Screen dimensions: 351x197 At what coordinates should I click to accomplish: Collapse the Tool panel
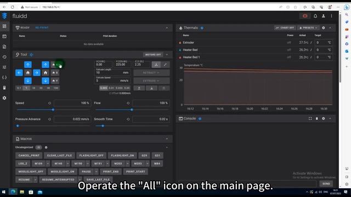[x=167, y=55]
